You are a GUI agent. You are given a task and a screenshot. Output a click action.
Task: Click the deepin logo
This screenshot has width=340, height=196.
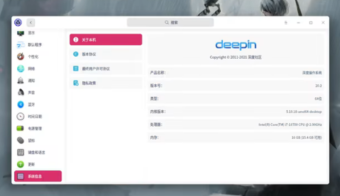click(x=236, y=45)
